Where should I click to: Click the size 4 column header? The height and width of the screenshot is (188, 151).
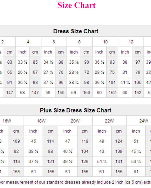click(28, 42)
